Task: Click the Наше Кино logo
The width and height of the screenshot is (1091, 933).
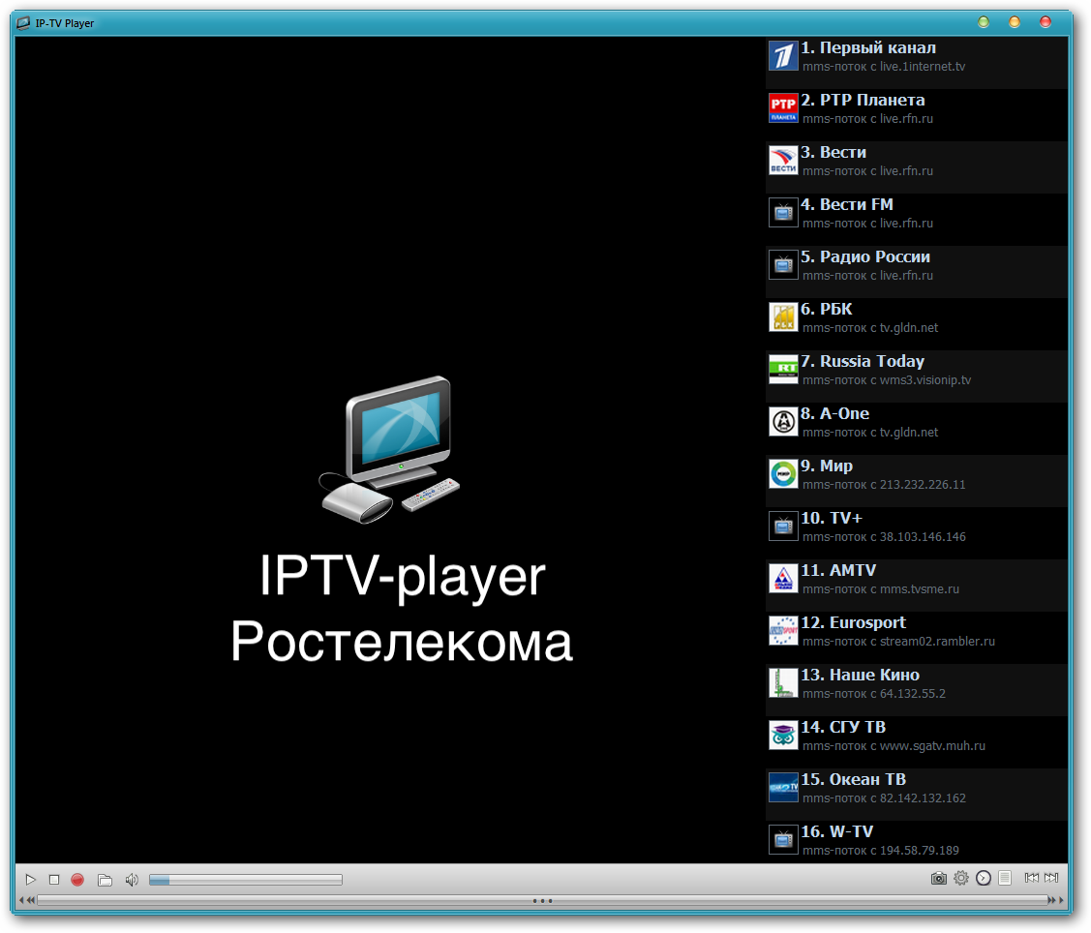Action: click(x=783, y=682)
